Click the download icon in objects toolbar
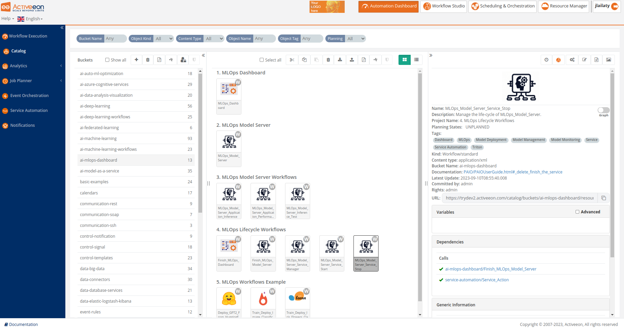Screen dimensions: 624x330 tap(340, 60)
